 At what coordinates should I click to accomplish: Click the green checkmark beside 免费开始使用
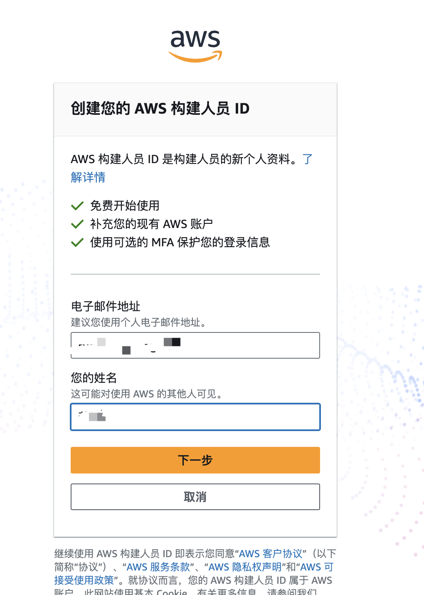[x=77, y=205]
